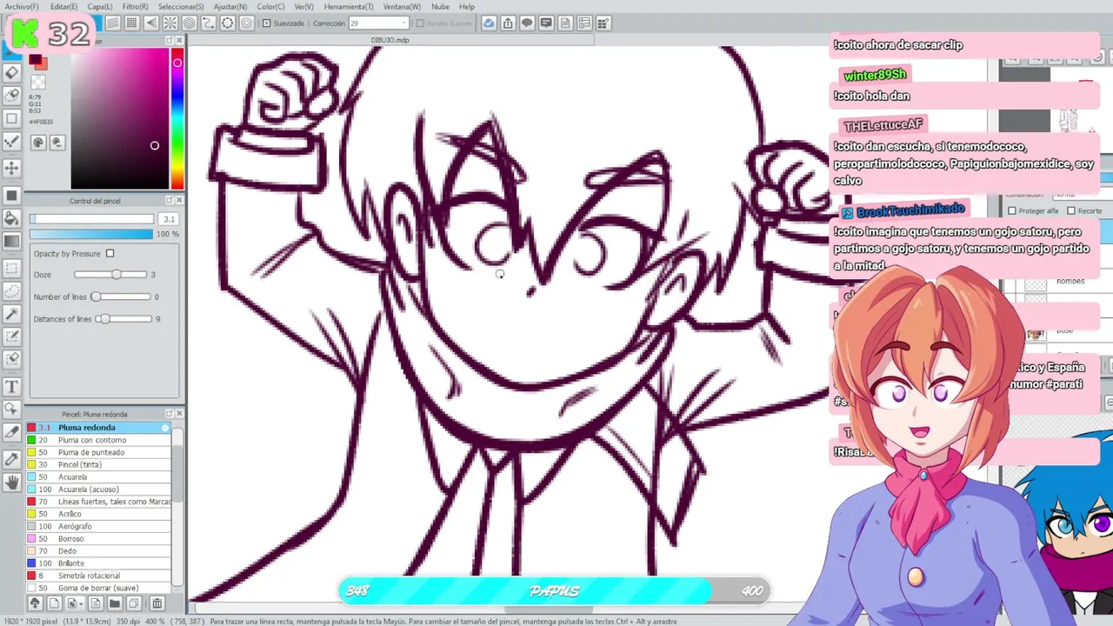Viewport: 1113px width, 626px height.
Task: Open the Herramienta menu
Action: (349, 6)
